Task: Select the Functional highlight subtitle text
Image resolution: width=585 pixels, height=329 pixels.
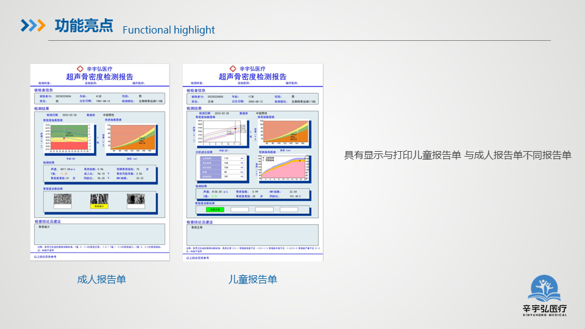Action: click(x=169, y=30)
